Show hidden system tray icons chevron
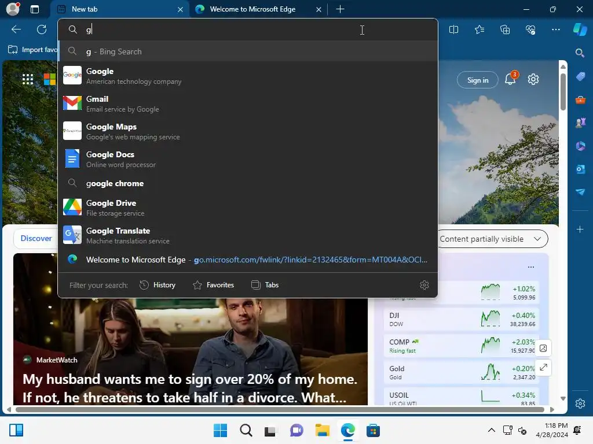Viewport: 593px width, 444px height. tap(491, 430)
